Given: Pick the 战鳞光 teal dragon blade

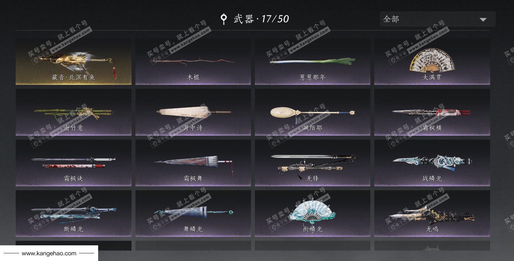Looking at the screenshot, I should coord(432,163).
